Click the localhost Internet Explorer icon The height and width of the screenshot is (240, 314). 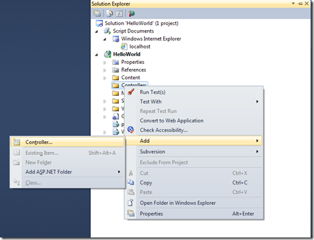point(123,47)
